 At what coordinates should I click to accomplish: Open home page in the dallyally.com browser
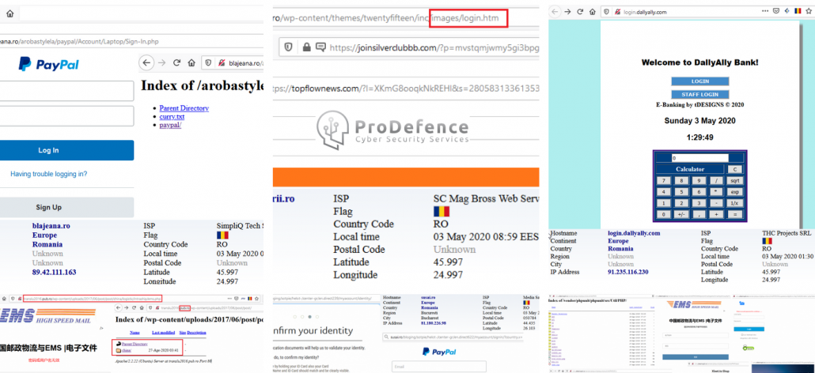click(593, 11)
